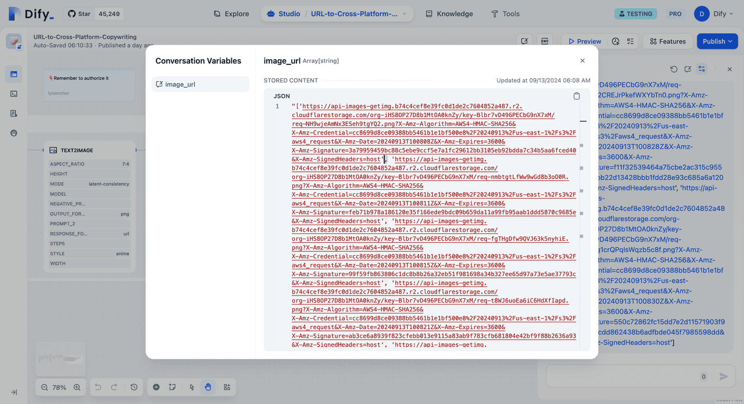
Task: Zoom in the workflow canvas
Action: pos(77,387)
